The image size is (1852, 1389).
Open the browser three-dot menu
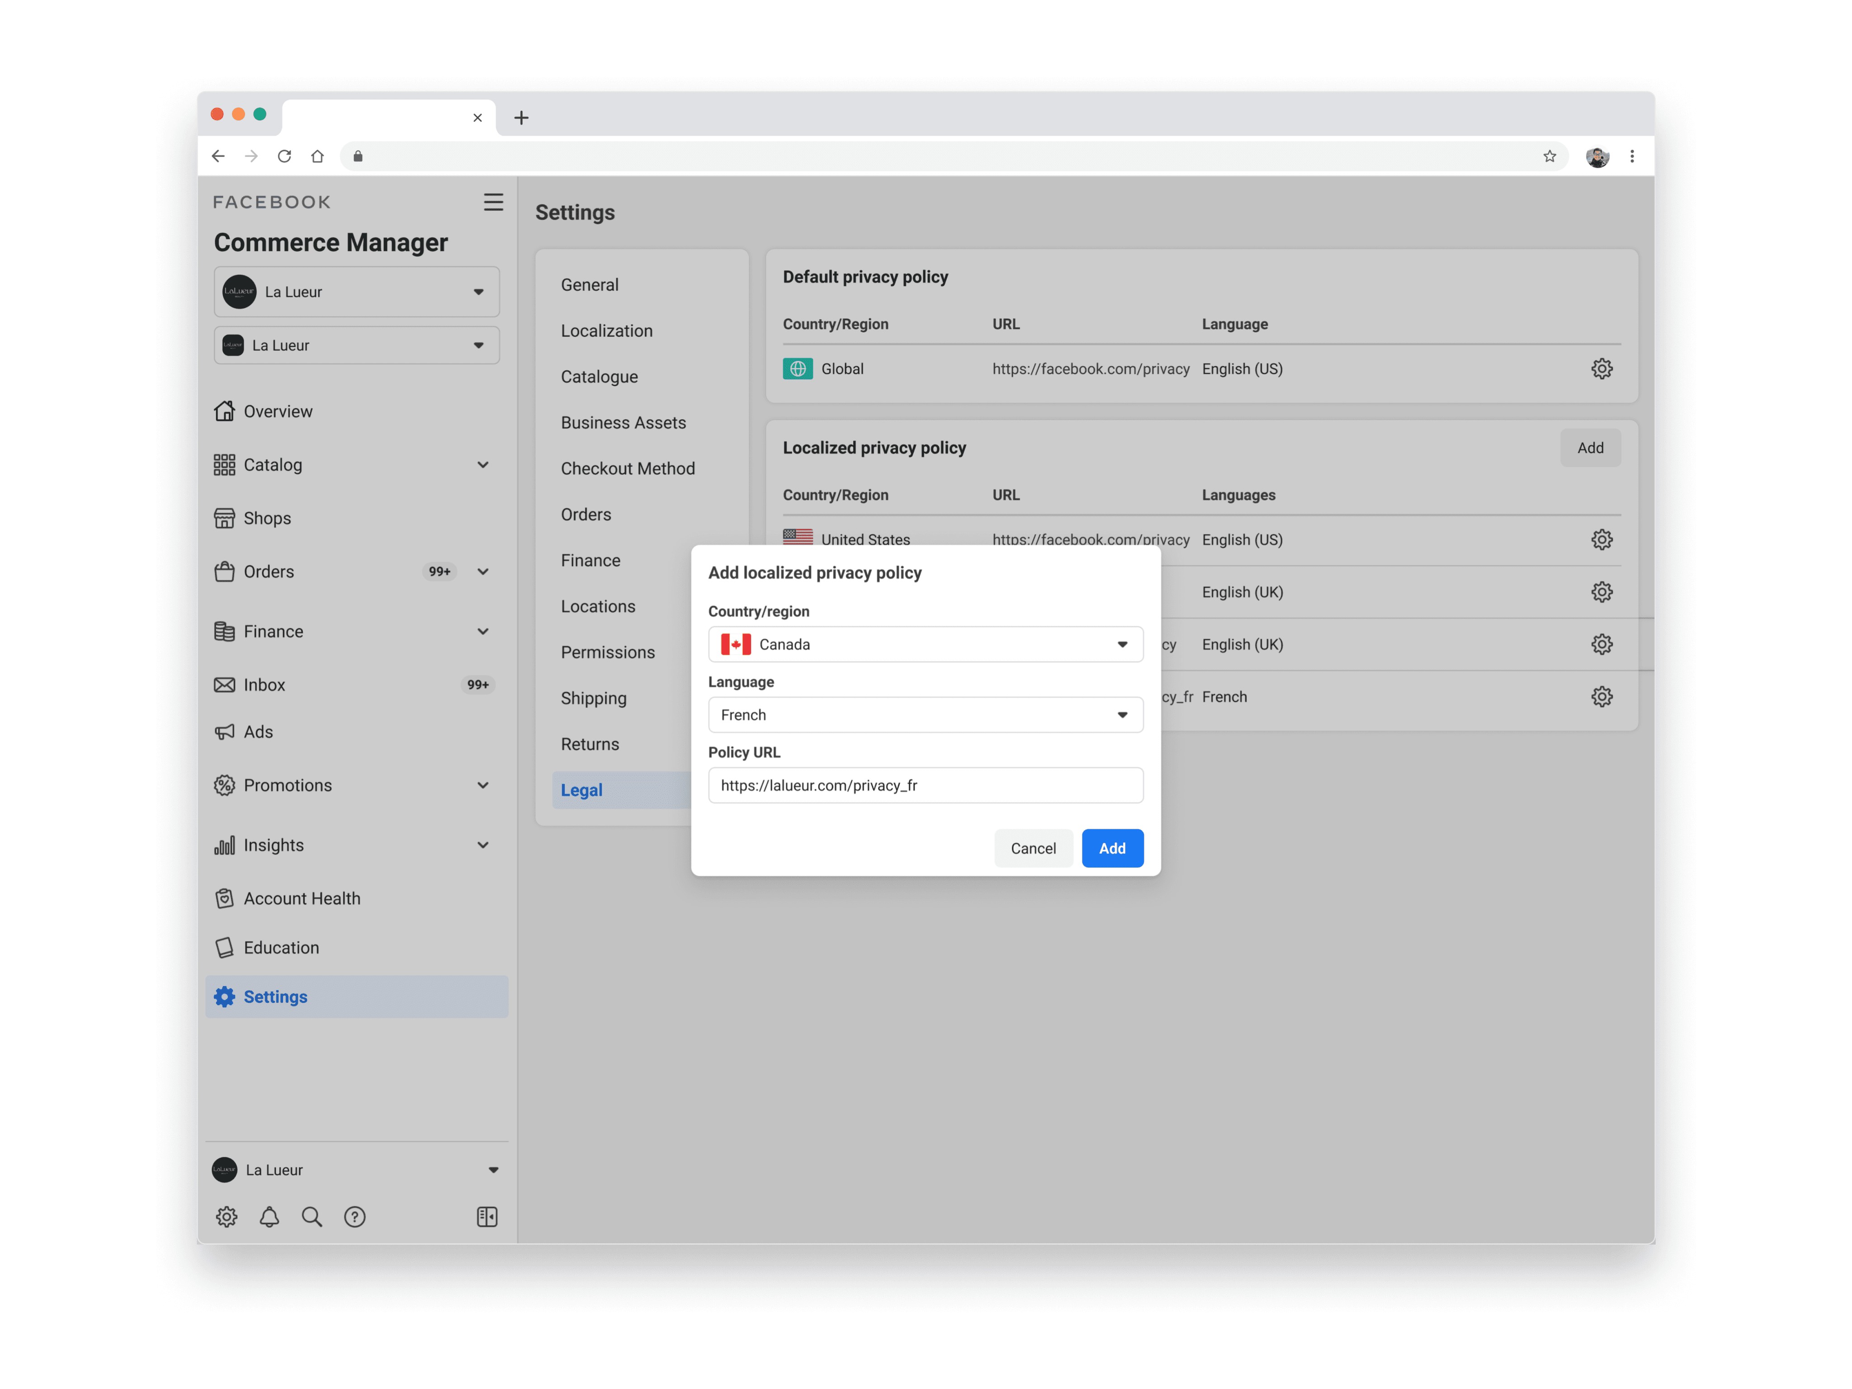[1631, 156]
